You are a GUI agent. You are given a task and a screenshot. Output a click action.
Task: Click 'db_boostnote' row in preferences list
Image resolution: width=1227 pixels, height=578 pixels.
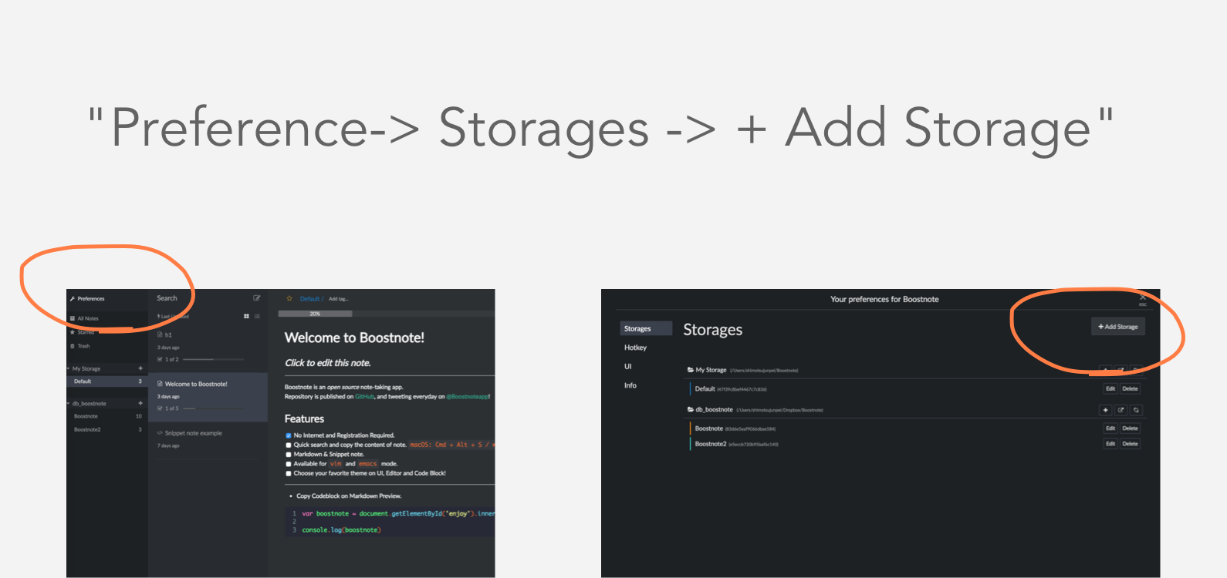pos(916,410)
